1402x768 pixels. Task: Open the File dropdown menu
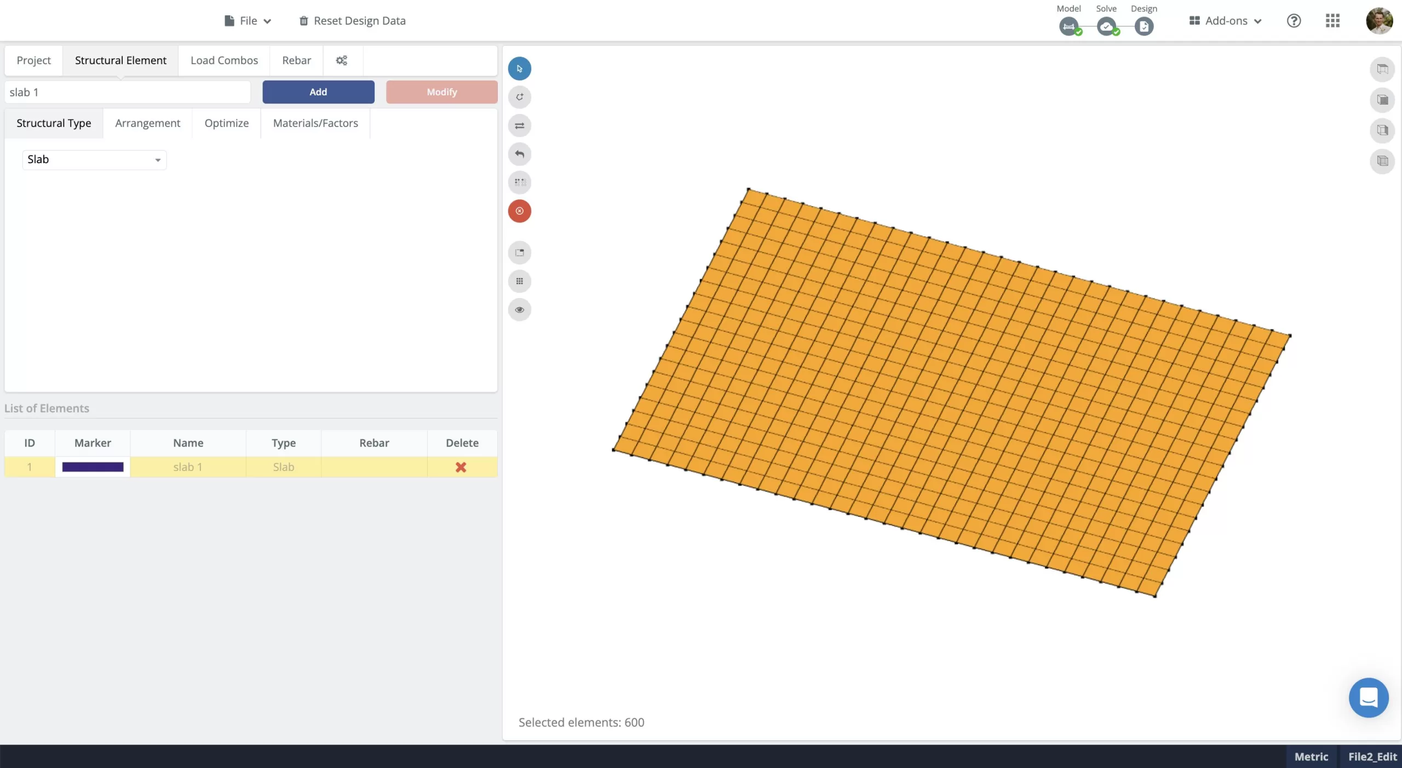tap(248, 21)
